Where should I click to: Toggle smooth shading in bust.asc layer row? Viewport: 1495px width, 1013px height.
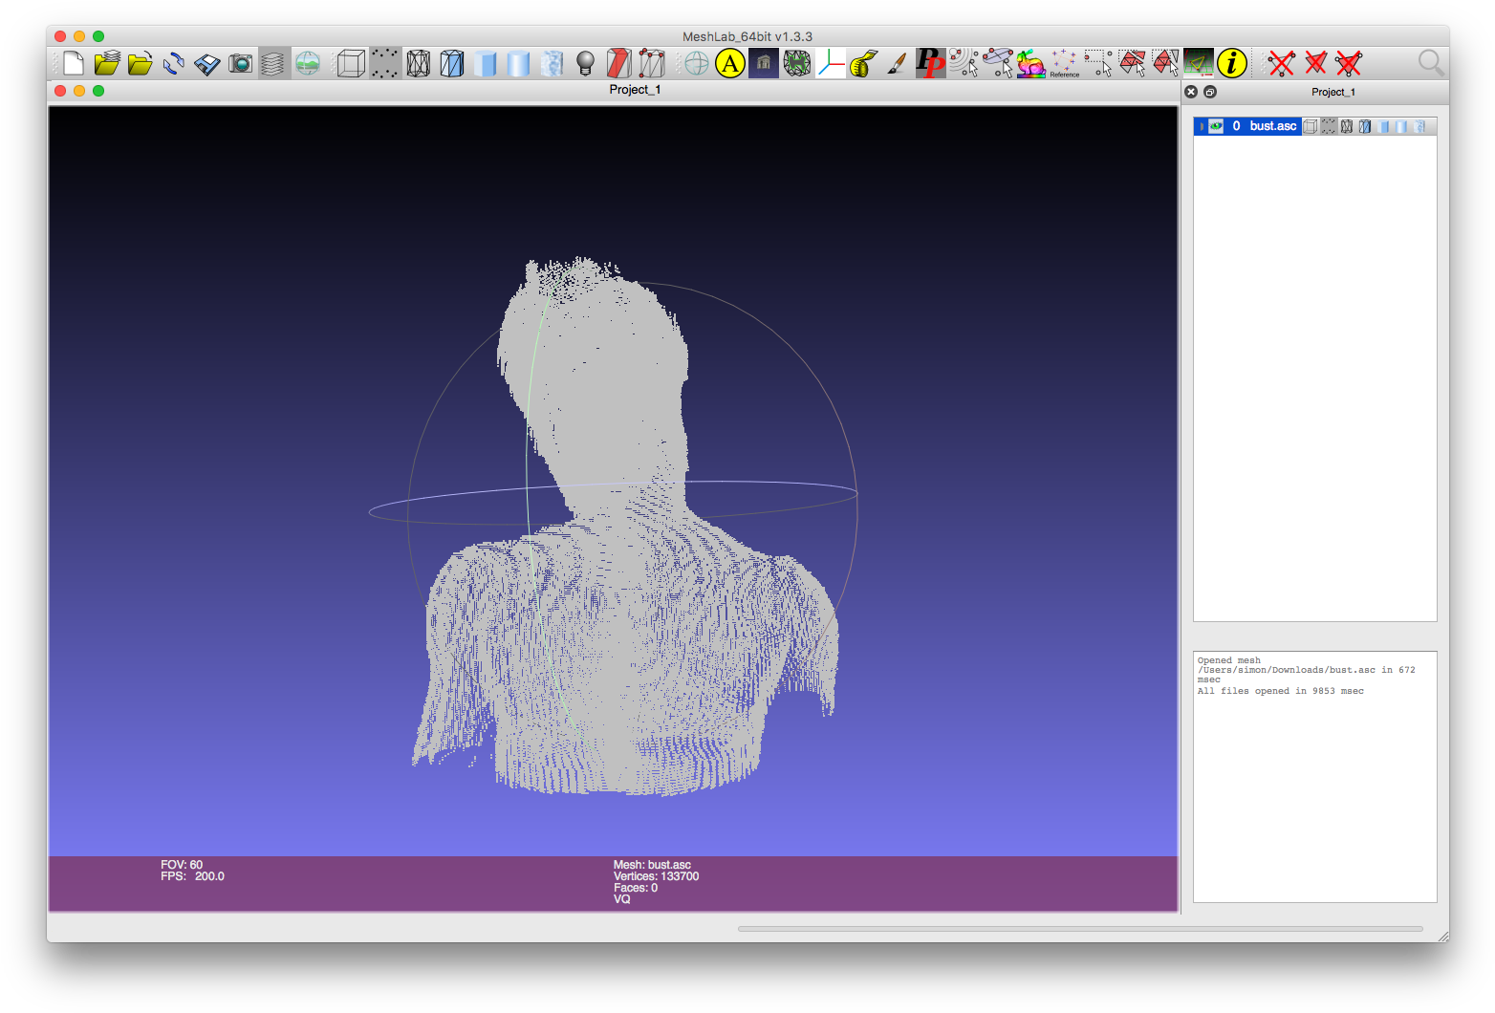[1401, 126]
